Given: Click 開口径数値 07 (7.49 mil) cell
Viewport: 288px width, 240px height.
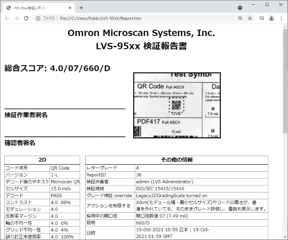Looking at the screenshot, I should (202, 216).
